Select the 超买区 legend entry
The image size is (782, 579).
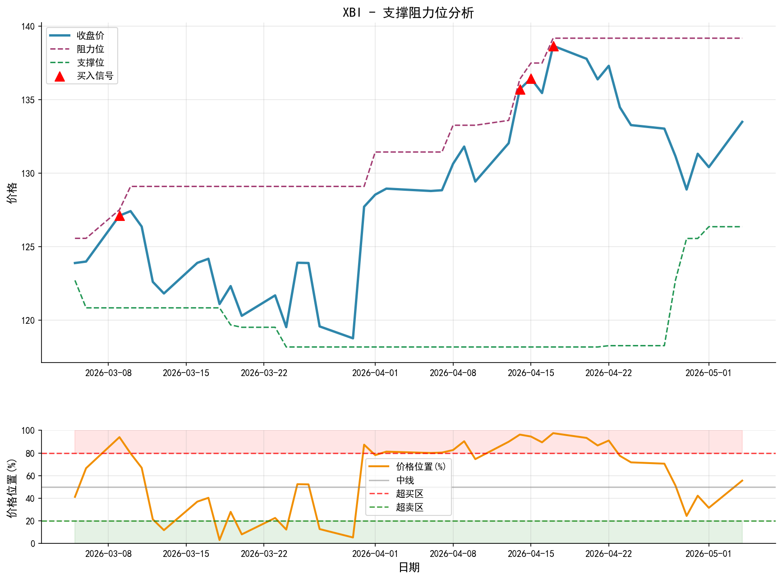pos(396,494)
